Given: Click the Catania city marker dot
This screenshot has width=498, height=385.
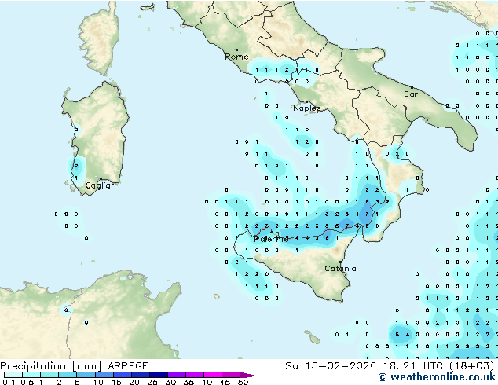Looking at the screenshot, I should [x=340, y=262].
